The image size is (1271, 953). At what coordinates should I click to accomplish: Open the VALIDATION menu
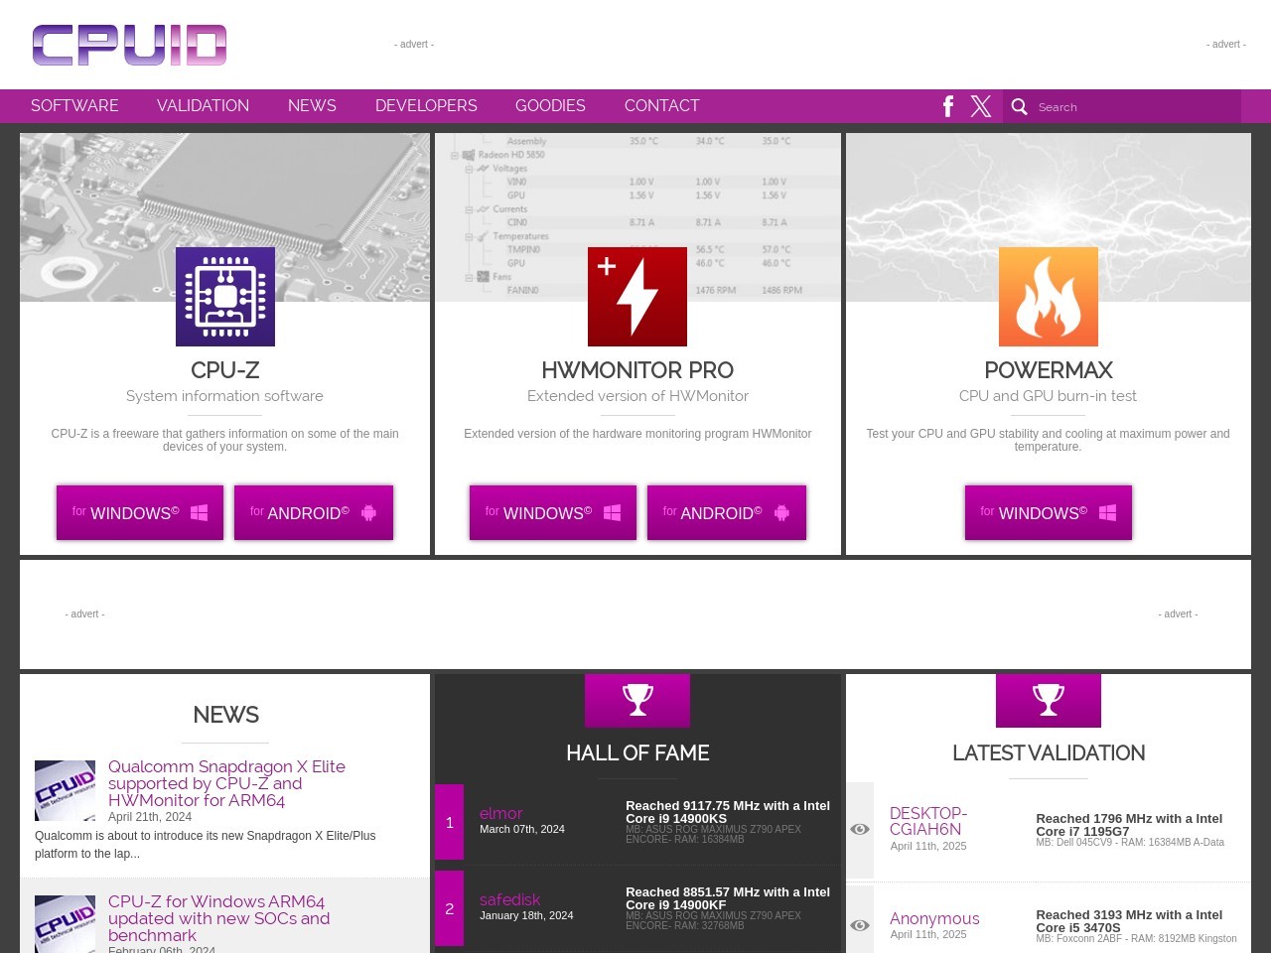point(203,106)
